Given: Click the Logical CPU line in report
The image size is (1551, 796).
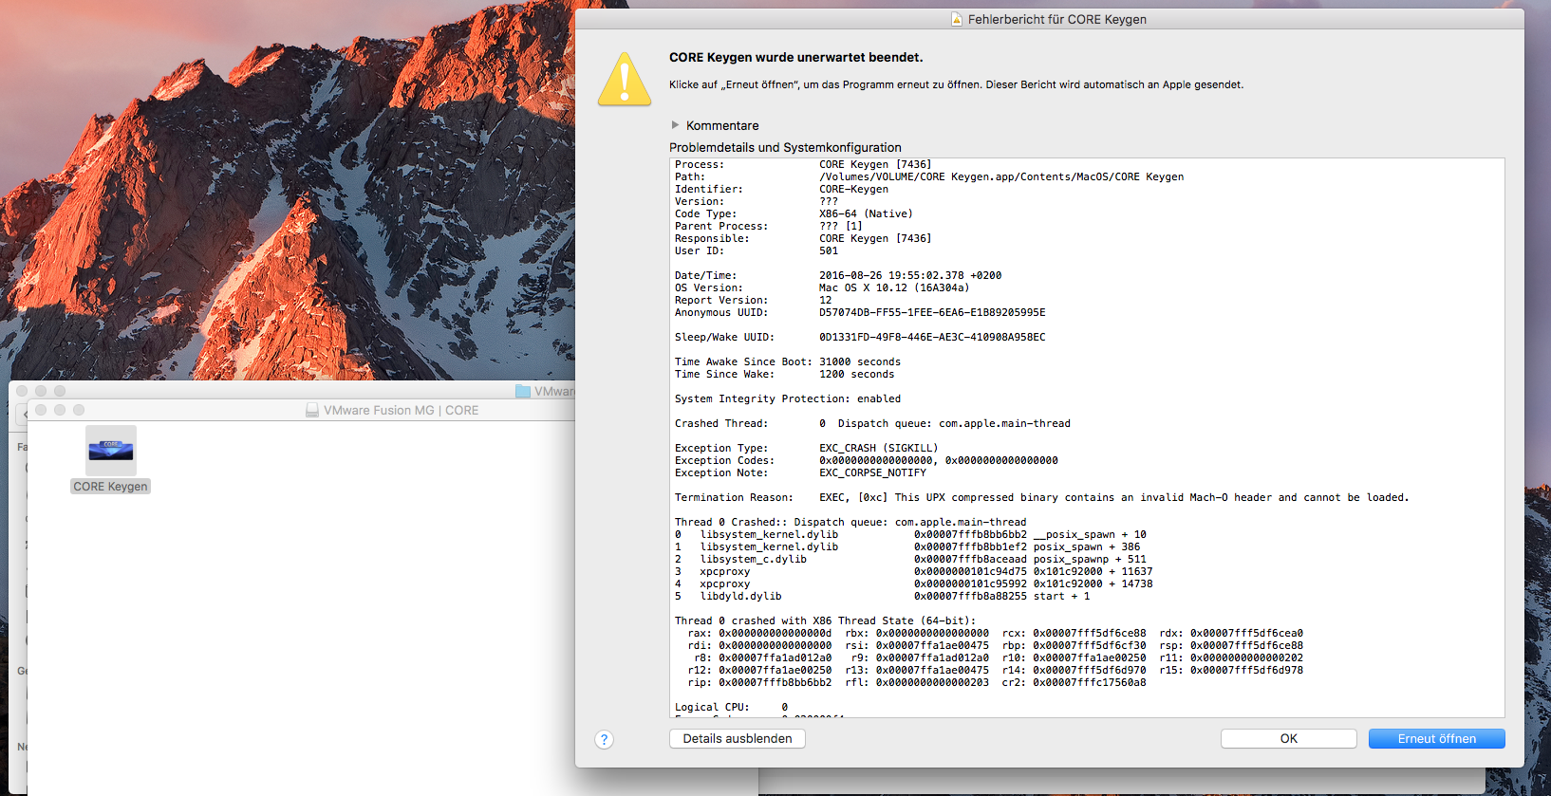Looking at the screenshot, I should (x=732, y=707).
